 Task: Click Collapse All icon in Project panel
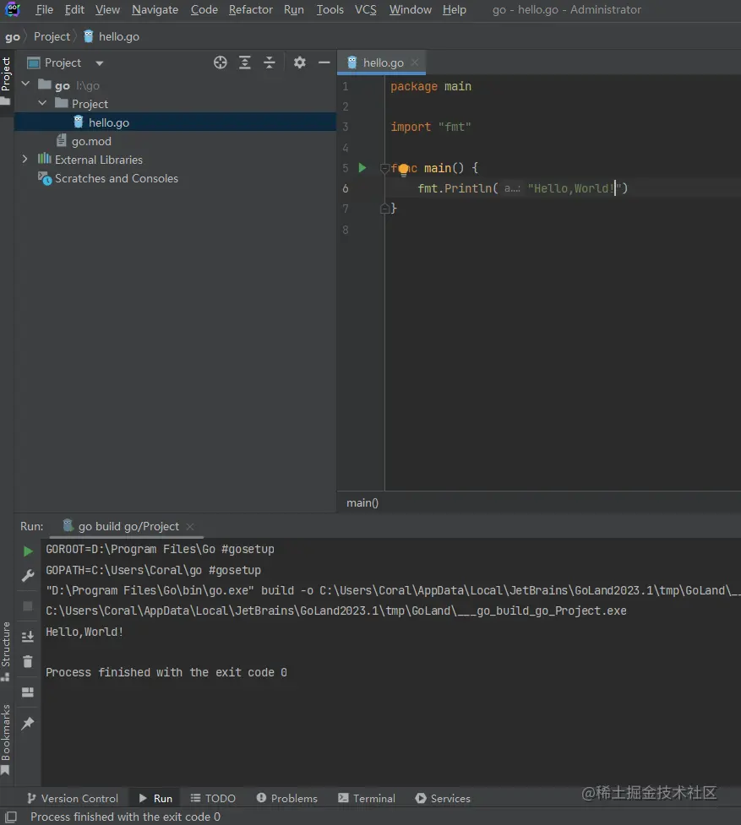[x=269, y=62]
